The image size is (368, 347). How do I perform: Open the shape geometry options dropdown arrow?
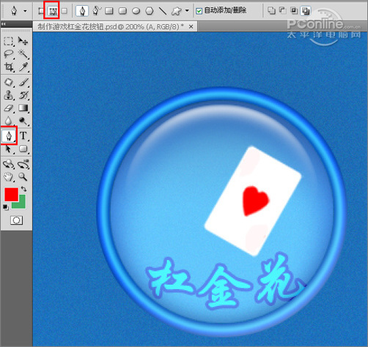(x=187, y=11)
